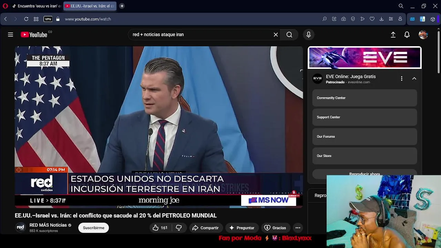Image resolution: width=441 pixels, height=248 pixels.
Task: Click the eveonline.com sponsor URL
Action: pos(359,82)
